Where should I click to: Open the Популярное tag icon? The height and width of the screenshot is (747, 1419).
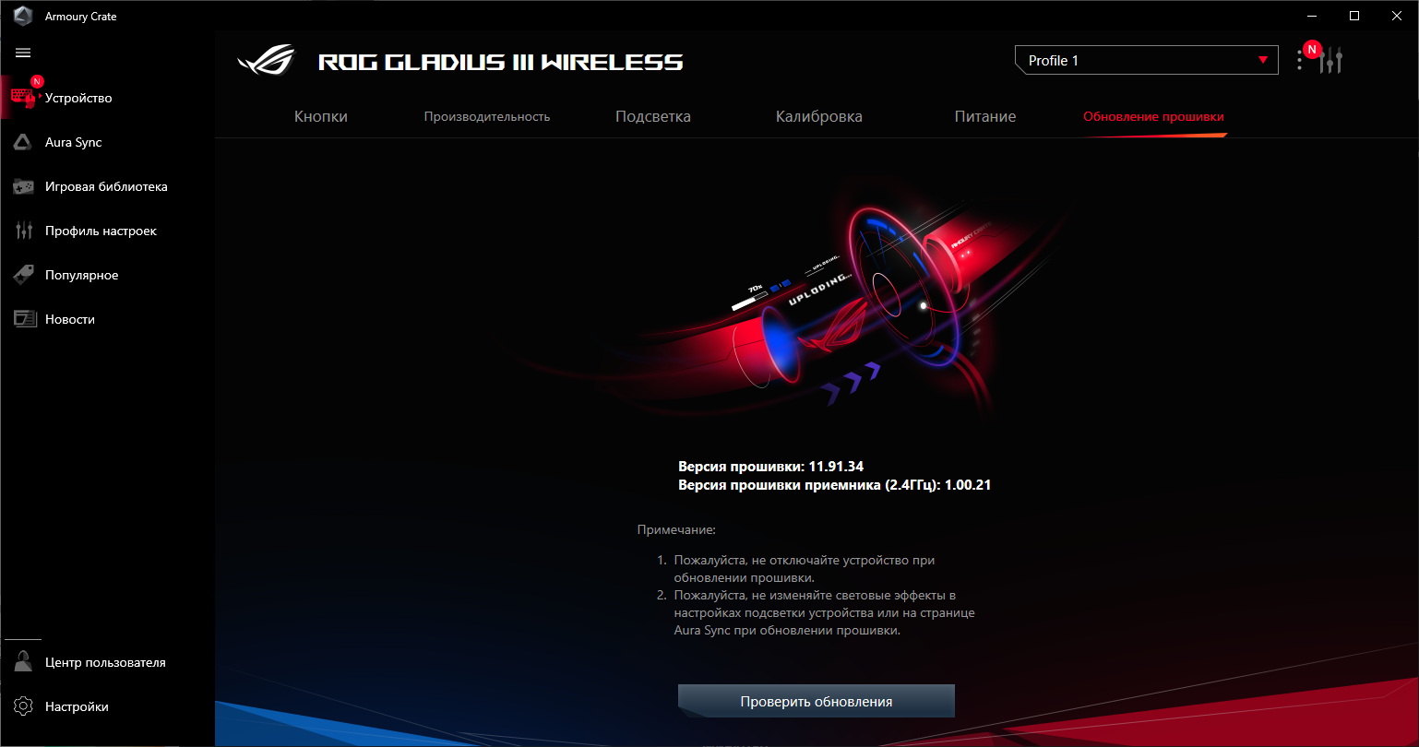(x=23, y=275)
